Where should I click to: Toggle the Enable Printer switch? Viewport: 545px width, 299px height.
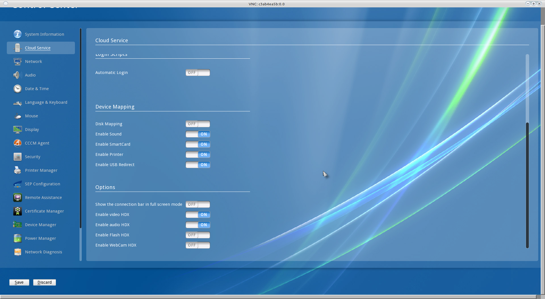198,154
